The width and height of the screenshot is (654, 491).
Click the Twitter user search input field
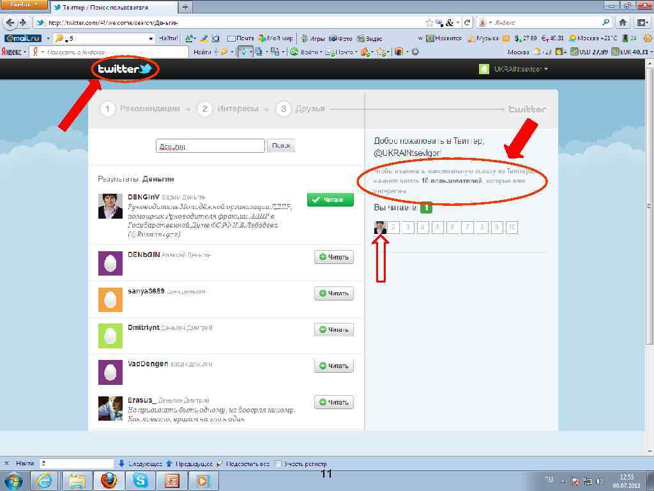click(x=210, y=146)
